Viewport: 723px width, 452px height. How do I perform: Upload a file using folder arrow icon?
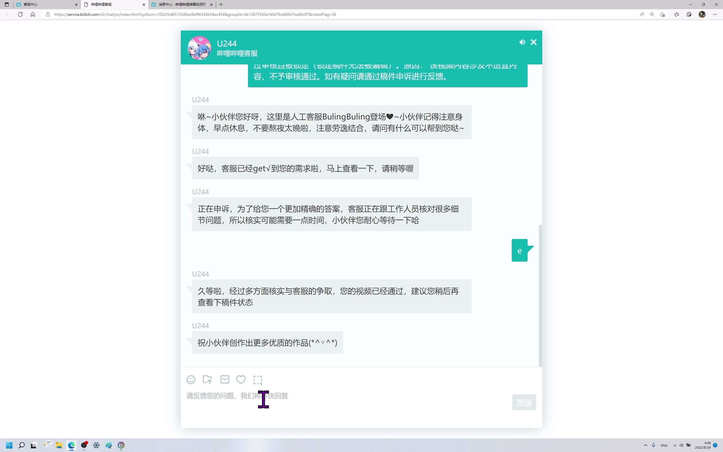[207, 380]
